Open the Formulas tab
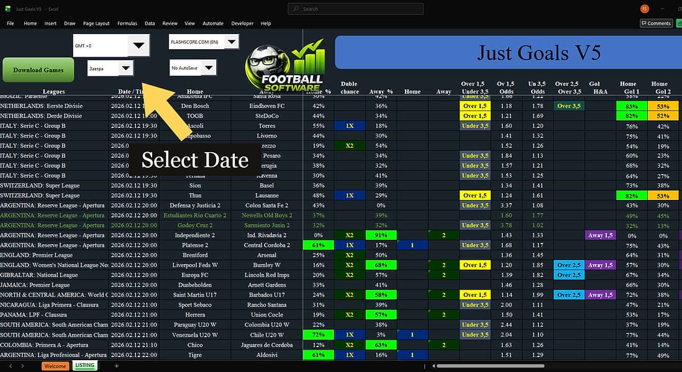Image resolution: width=682 pixels, height=372 pixels. 127,24
